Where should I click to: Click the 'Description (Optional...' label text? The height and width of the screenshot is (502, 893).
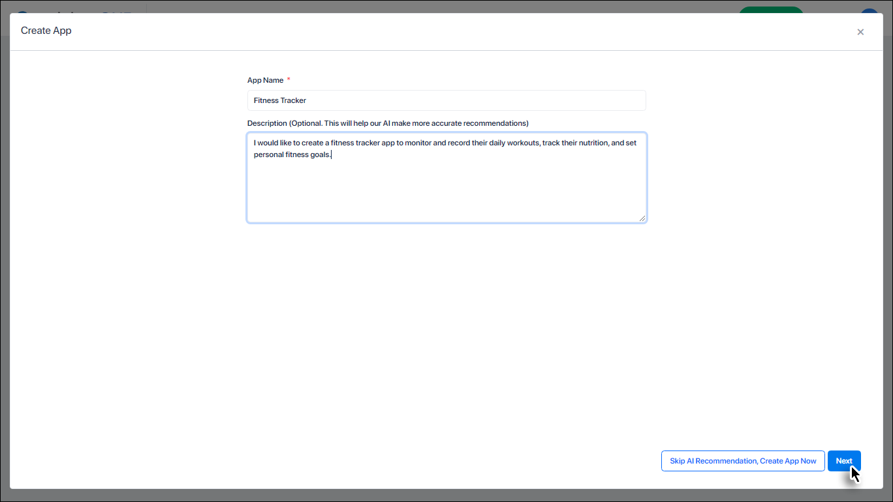pos(388,123)
